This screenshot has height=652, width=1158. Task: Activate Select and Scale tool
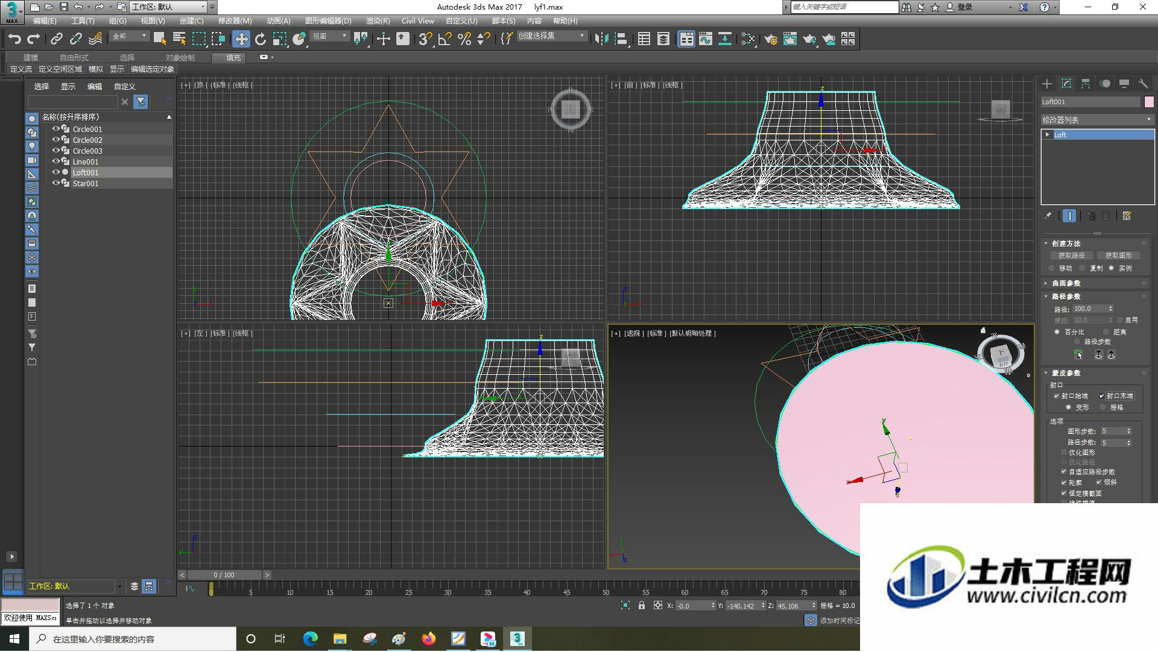(279, 39)
